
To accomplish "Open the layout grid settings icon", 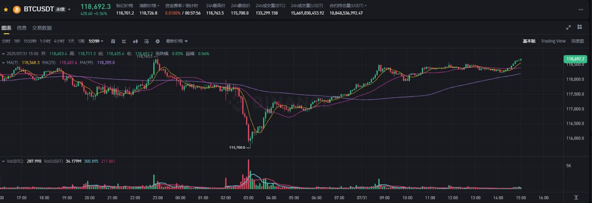I will (580, 27).
